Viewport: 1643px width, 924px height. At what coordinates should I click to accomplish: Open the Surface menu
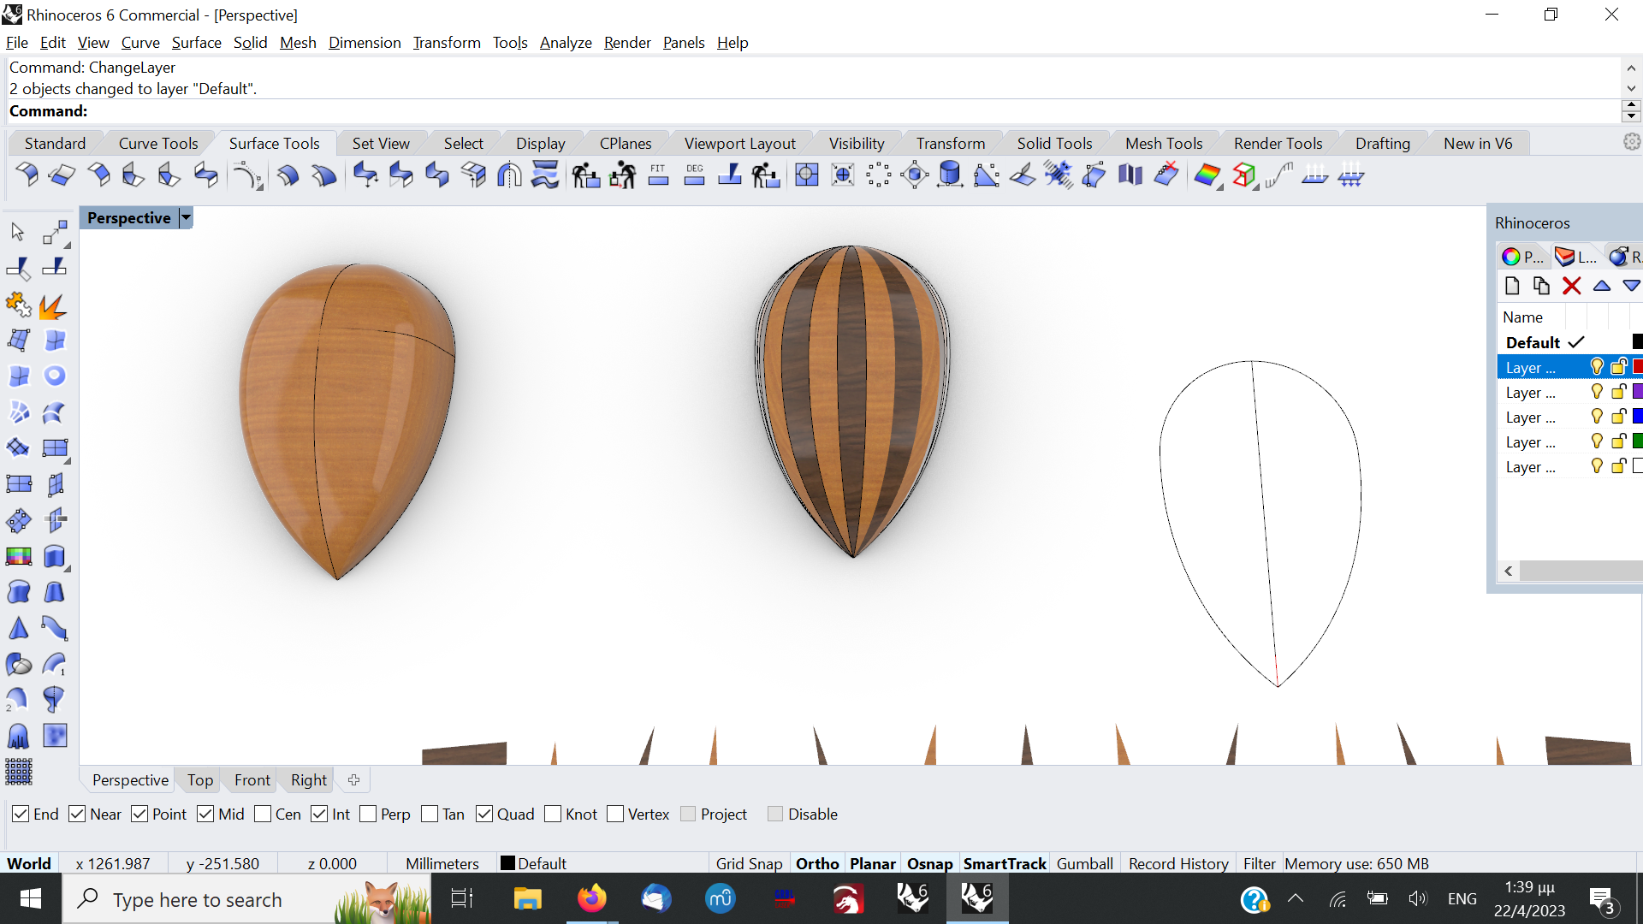(x=196, y=43)
